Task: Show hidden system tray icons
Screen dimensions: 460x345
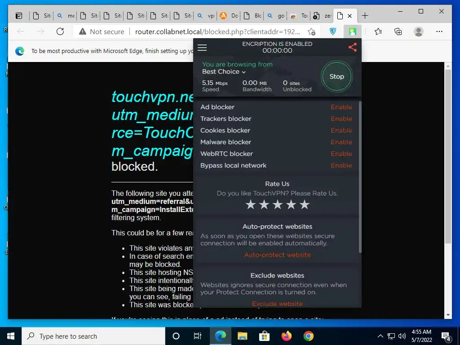Action: tap(380, 336)
